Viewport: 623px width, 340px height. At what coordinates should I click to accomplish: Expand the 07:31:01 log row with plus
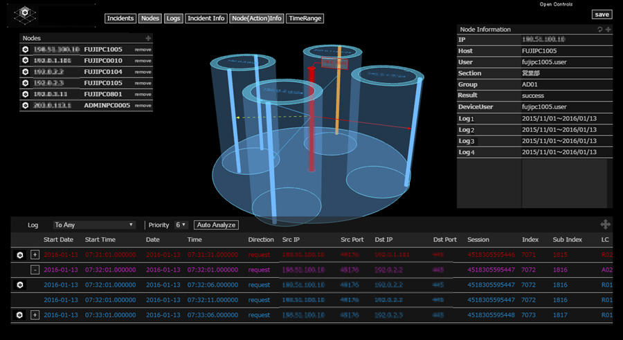[x=35, y=255]
